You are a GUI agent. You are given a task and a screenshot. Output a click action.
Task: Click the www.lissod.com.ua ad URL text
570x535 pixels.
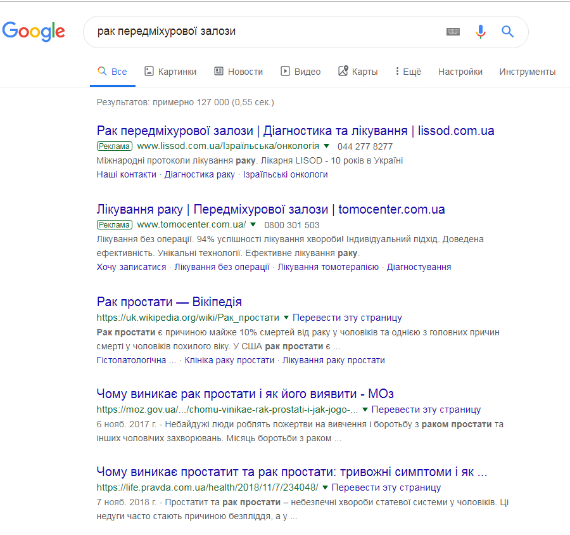[x=228, y=146]
